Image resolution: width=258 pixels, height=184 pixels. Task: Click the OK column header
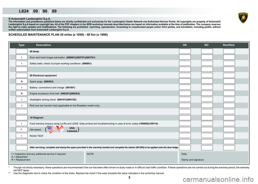[185, 45]
